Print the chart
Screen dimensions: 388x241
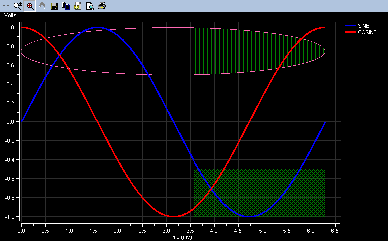(102, 6)
